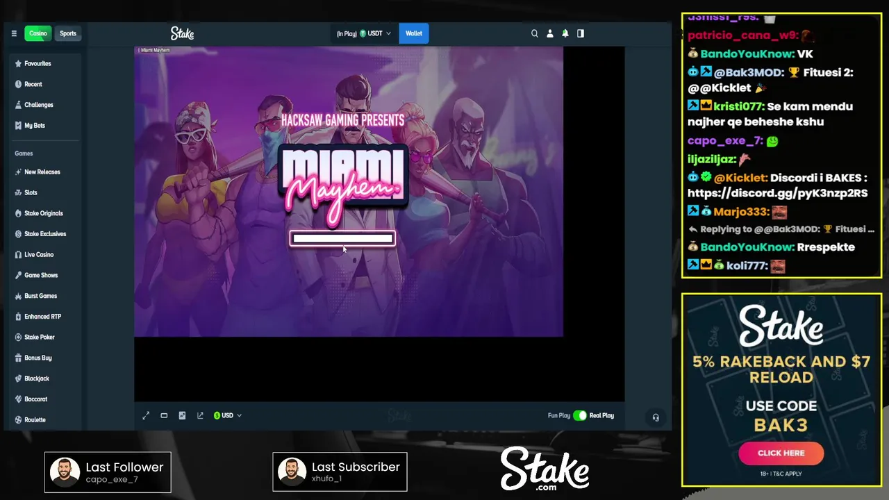Image resolution: width=889 pixels, height=500 pixels.
Task: Click the Burst Games icon
Action: tap(18, 296)
